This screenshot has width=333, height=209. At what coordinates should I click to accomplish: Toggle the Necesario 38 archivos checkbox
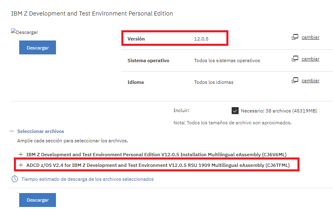235,111
